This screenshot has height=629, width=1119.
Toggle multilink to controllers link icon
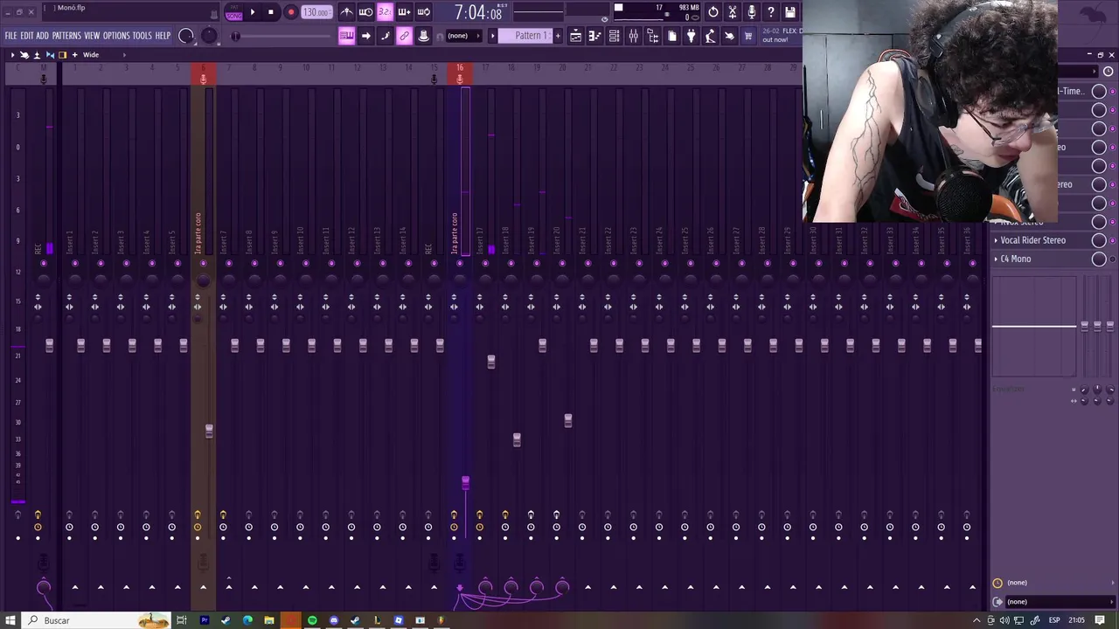(x=405, y=36)
